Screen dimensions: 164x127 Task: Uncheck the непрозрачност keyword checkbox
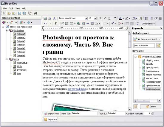click(x=143, y=82)
